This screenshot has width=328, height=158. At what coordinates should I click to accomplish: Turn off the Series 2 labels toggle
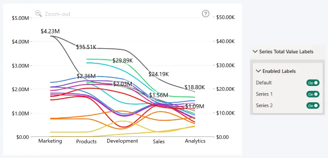[x=313, y=105]
